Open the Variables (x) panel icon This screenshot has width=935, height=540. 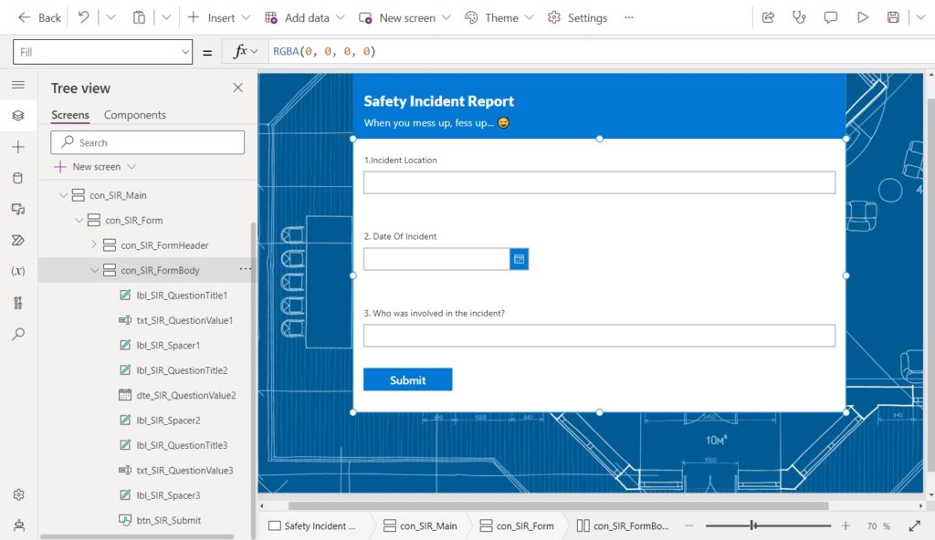click(16, 271)
